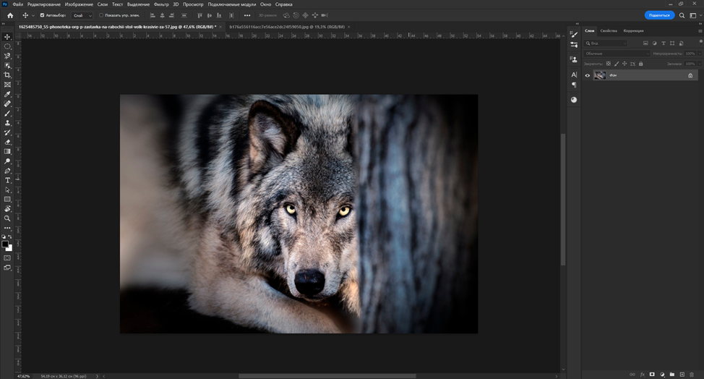Switch to the Свойства tab
This screenshot has height=379, width=704.
[609, 30]
